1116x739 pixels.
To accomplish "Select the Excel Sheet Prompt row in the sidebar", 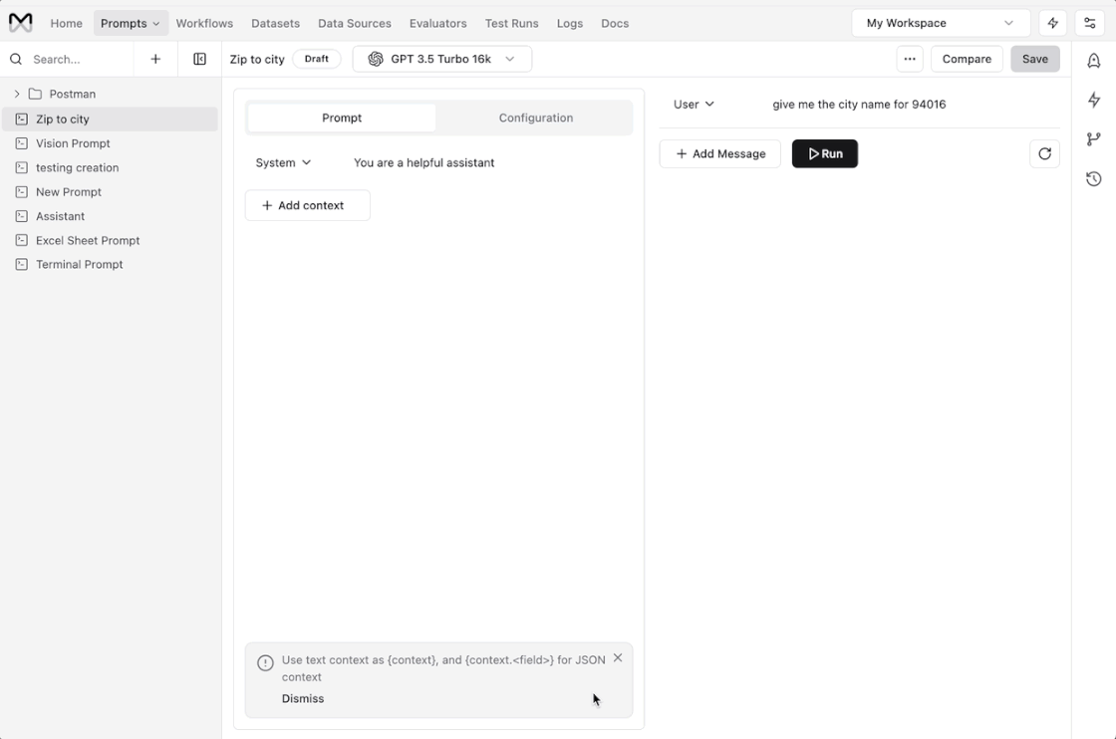I will pyautogui.click(x=111, y=240).
